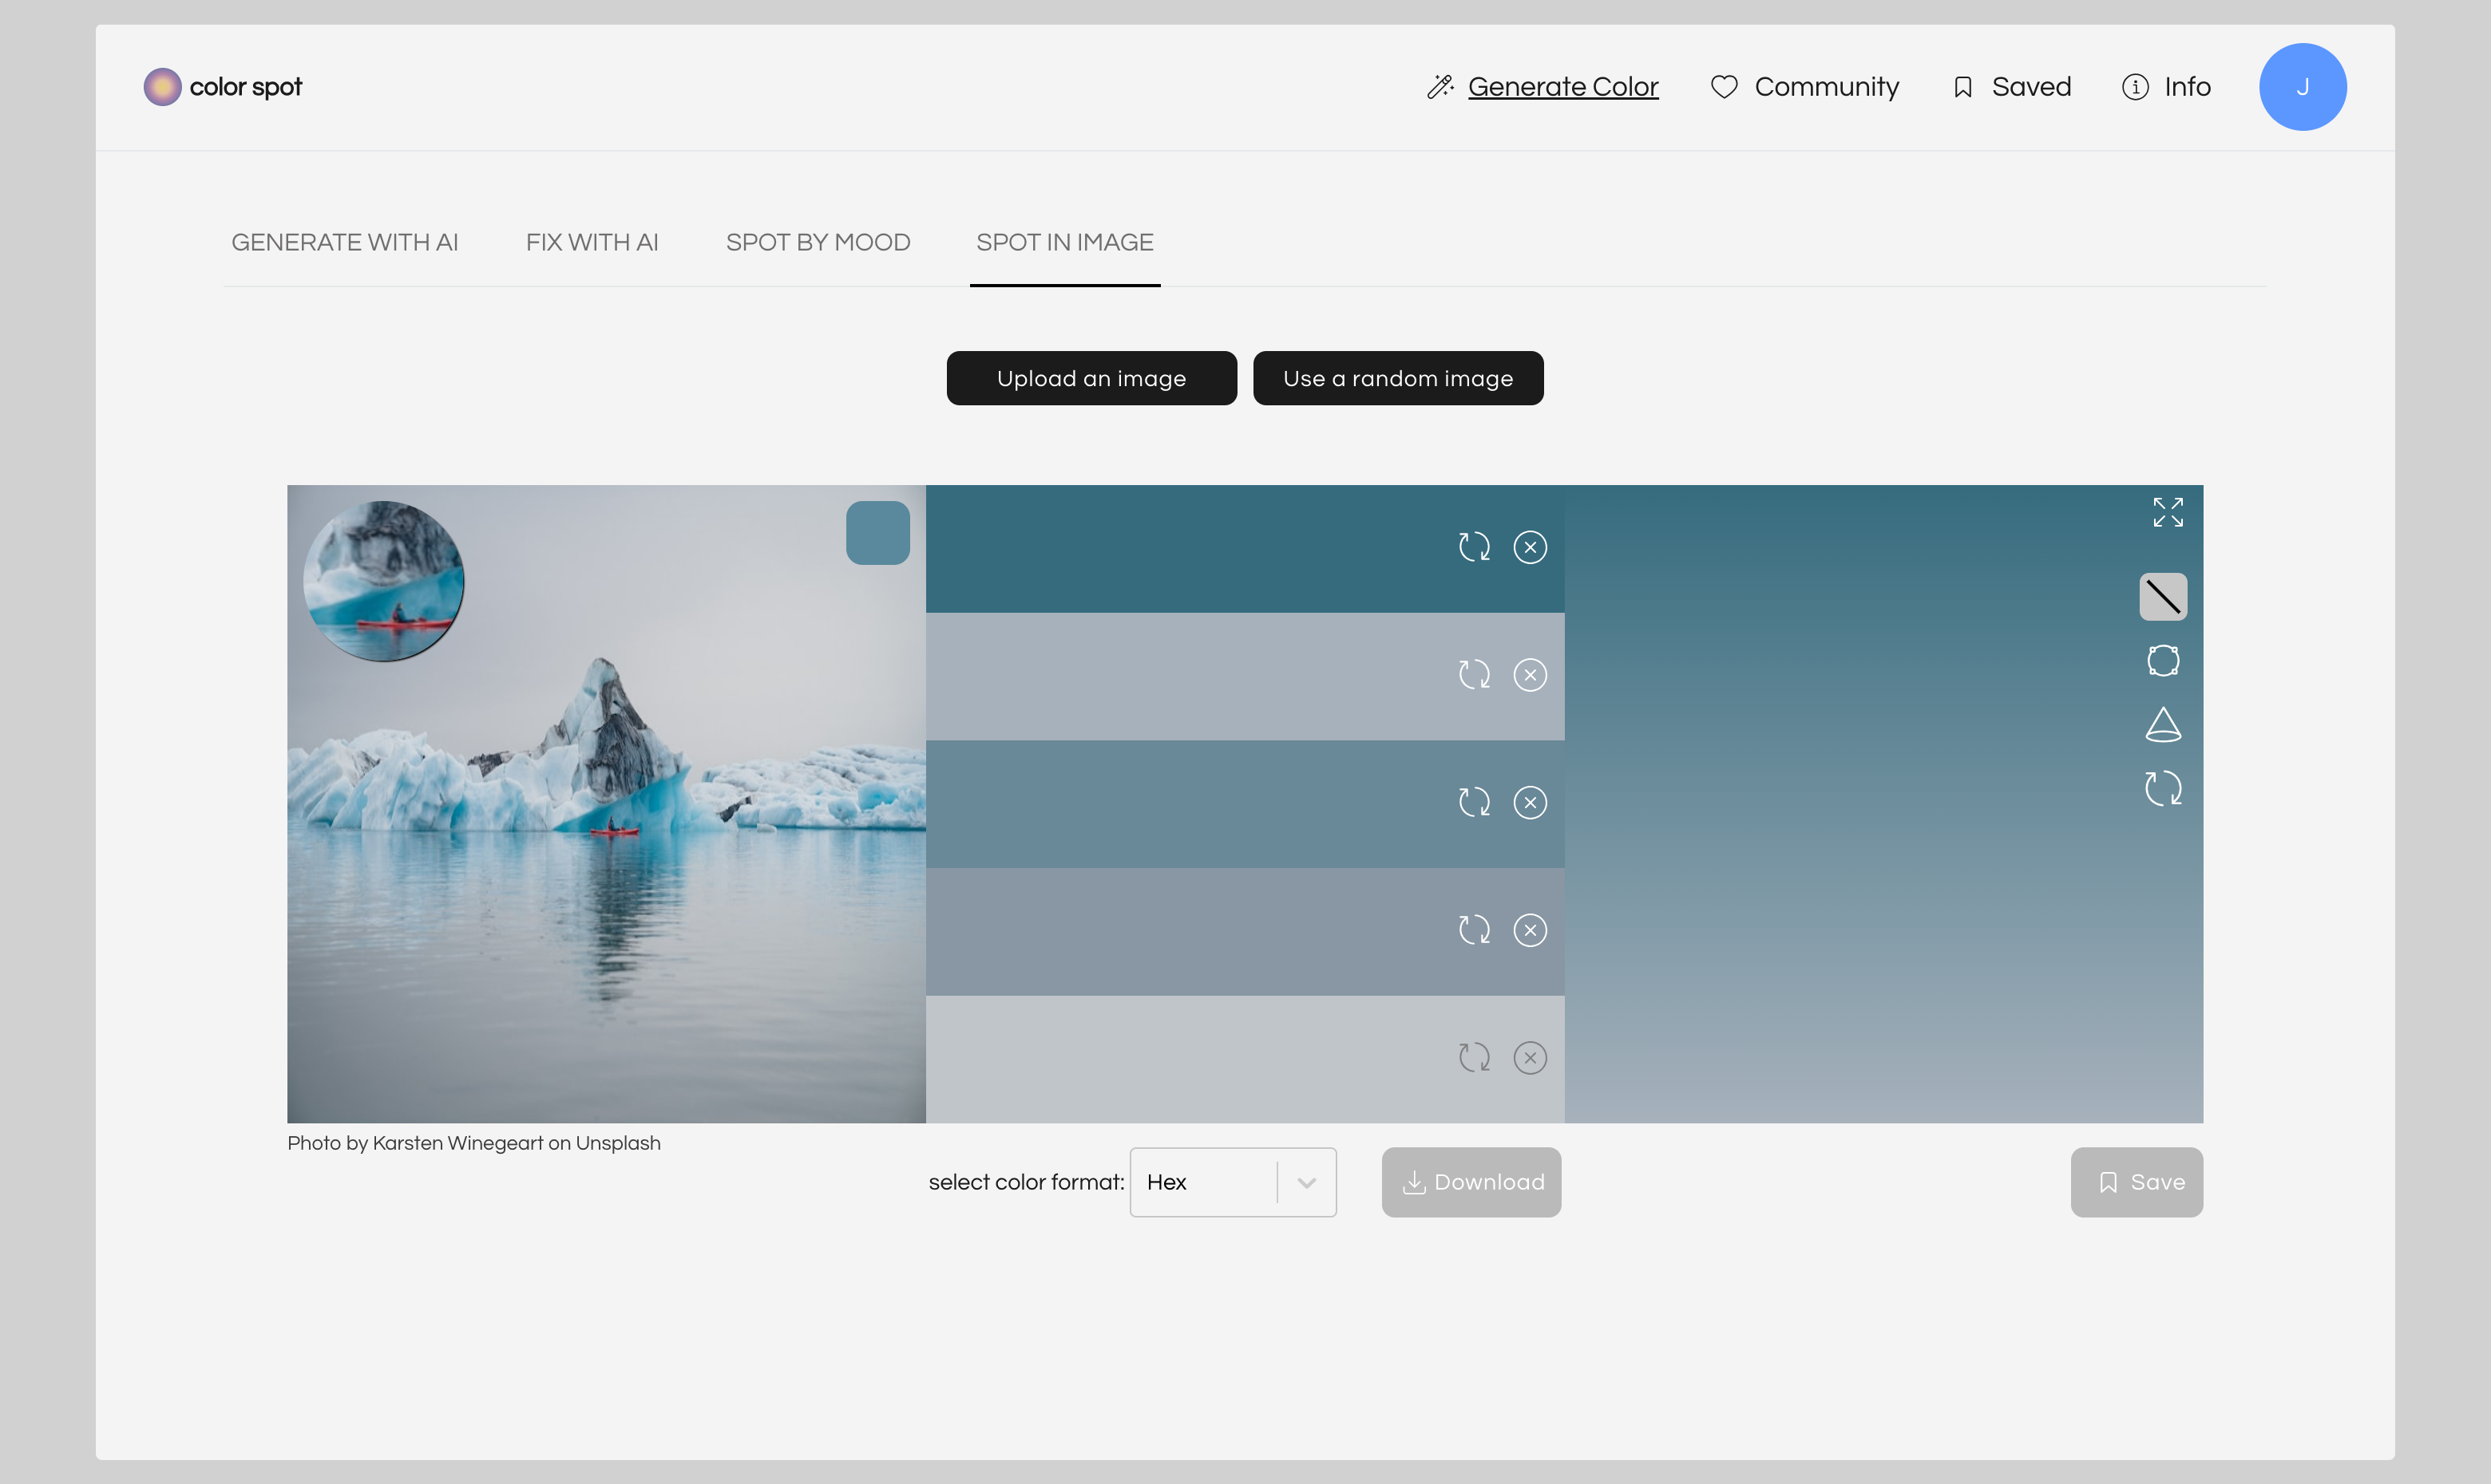The width and height of the screenshot is (2491, 1484).
Task: Click the fullscreen expand icon on gradient
Action: (2167, 512)
